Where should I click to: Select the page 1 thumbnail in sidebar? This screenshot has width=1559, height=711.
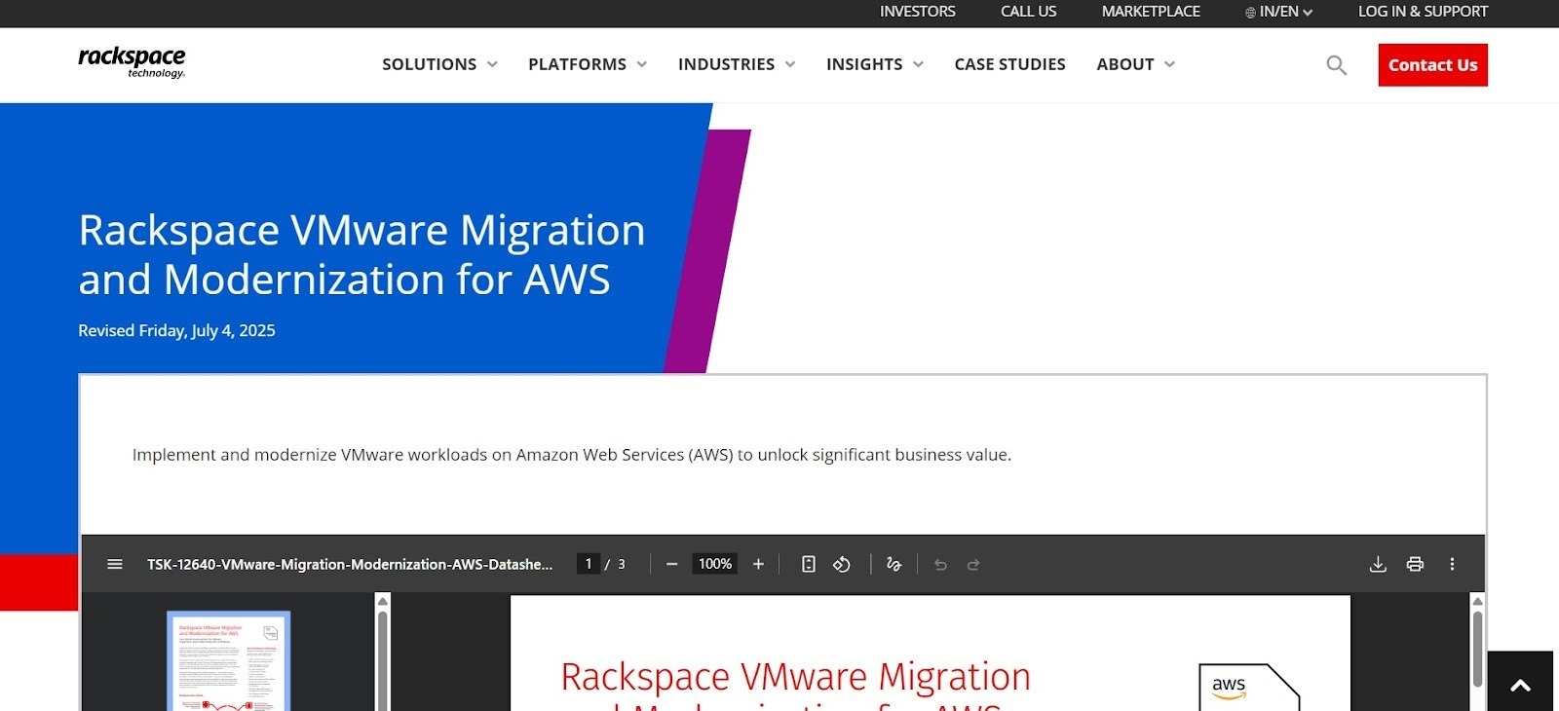click(229, 660)
